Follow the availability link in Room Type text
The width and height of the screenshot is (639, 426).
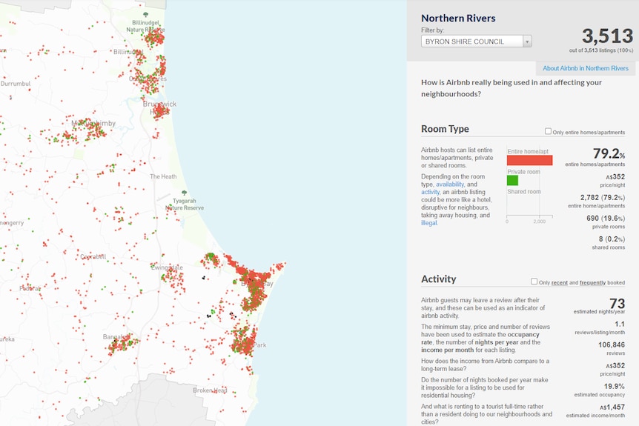coord(450,184)
